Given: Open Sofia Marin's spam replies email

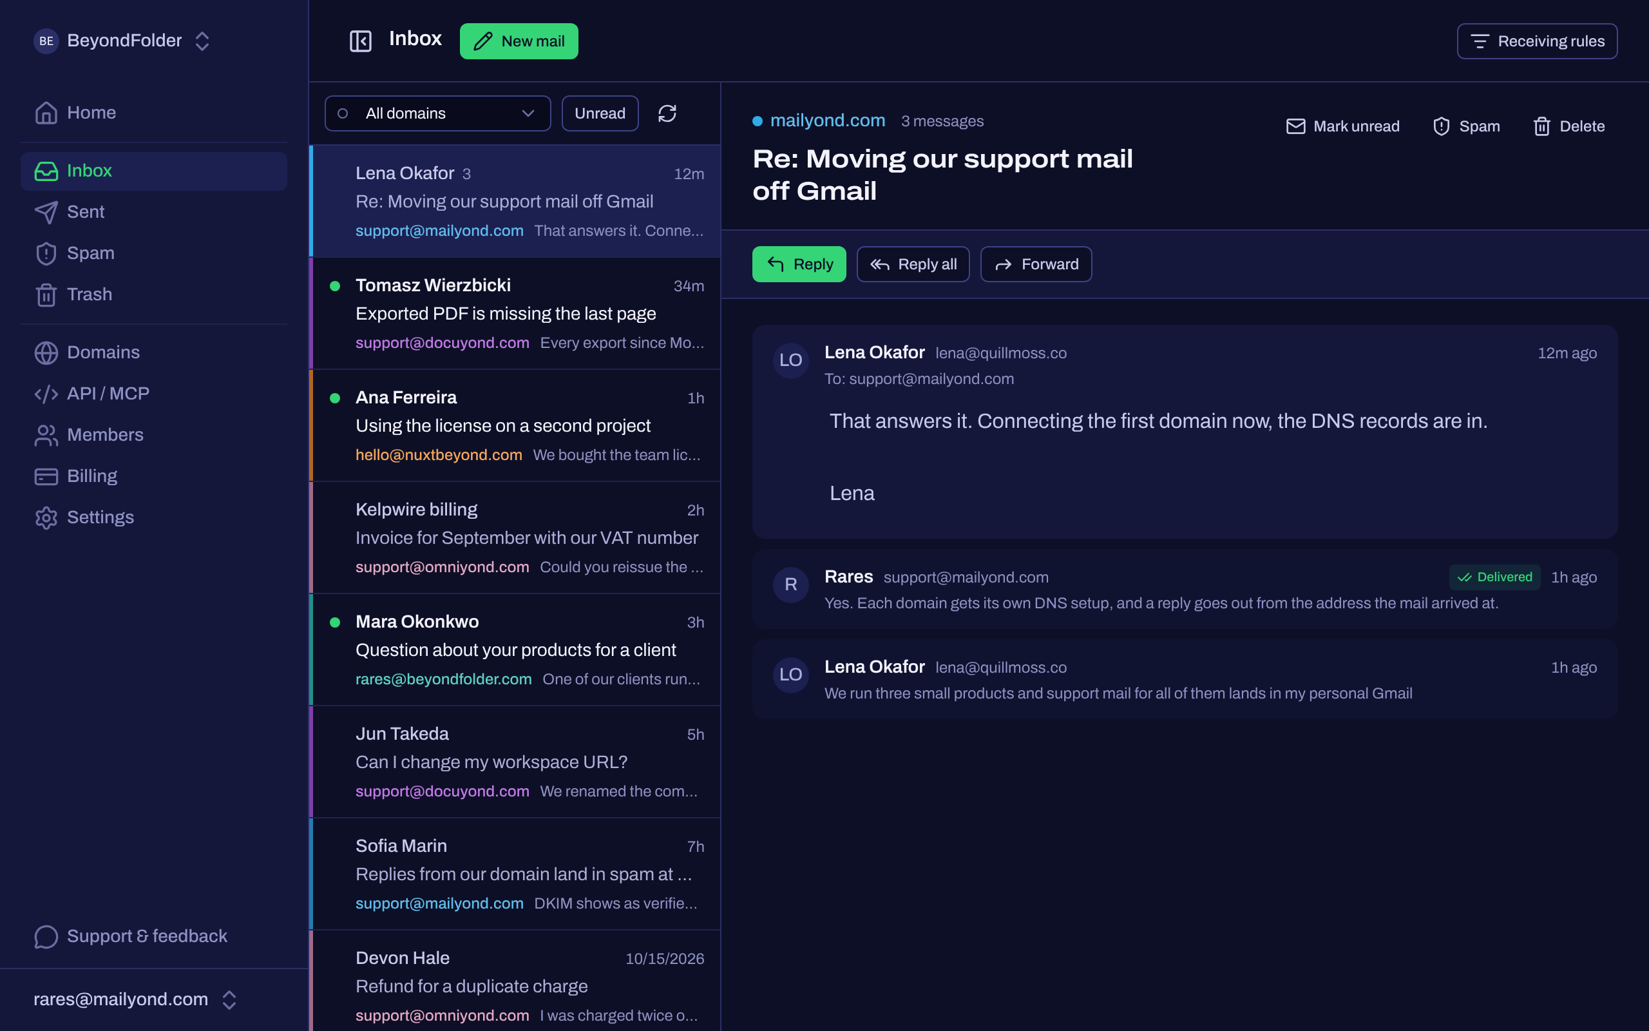Looking at the screenshot, I should (516, 874).
